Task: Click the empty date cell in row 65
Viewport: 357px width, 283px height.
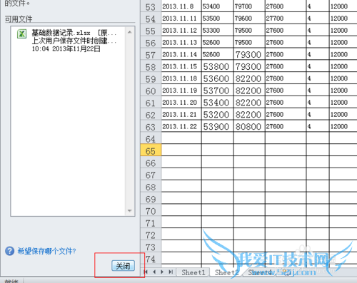Action: point(181,150)
